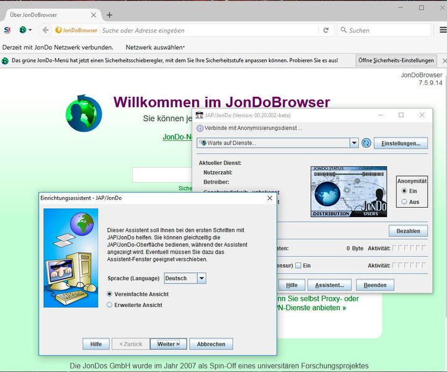The width and height of the screenshot is (447, 372).
Task: Expand the JonDo globe menu dropdown arrow
Action: coord(30,30)
